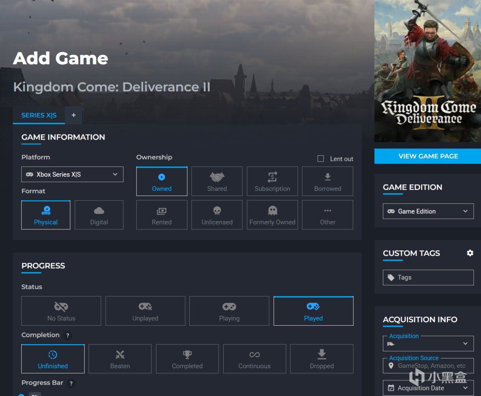Mark game as Formerly Owned
The height and width of the screenshot is (396, 481).
(272, 215)
